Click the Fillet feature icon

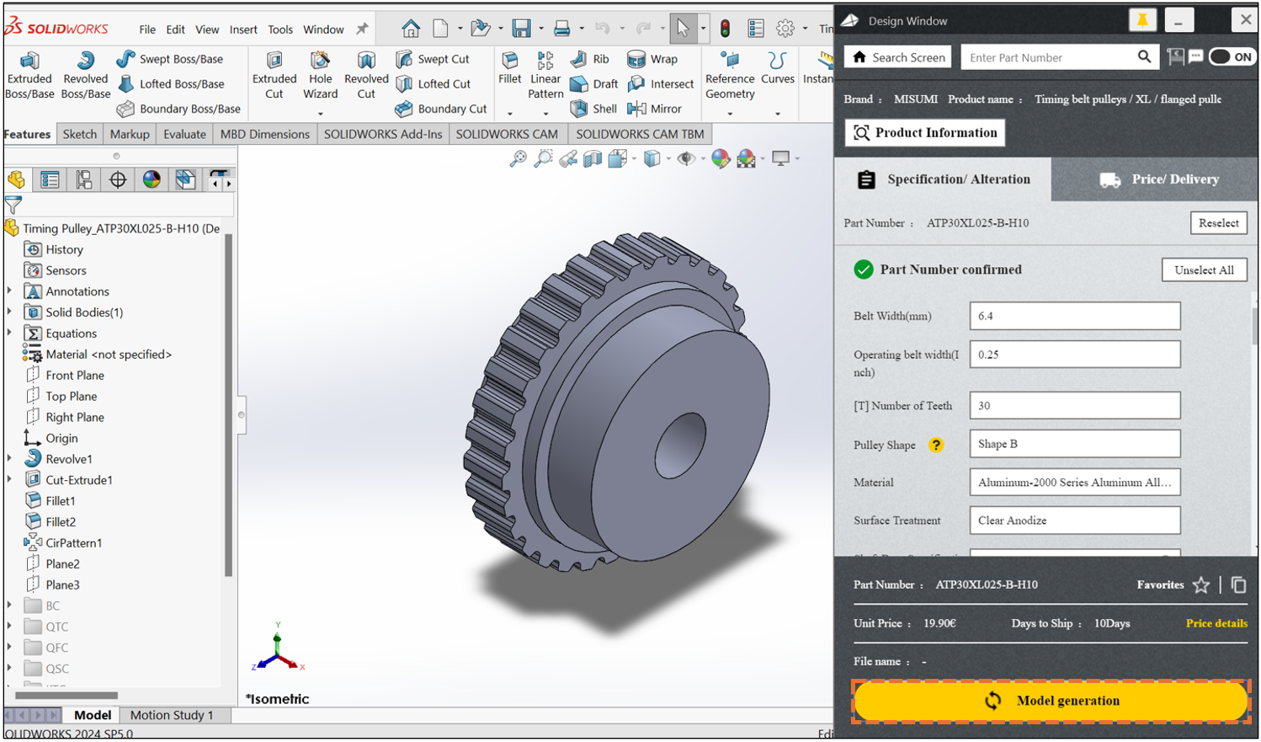[509, 67]
